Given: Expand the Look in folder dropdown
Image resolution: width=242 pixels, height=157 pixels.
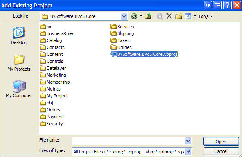Looking at the screenshot, I should click(124, 16).
